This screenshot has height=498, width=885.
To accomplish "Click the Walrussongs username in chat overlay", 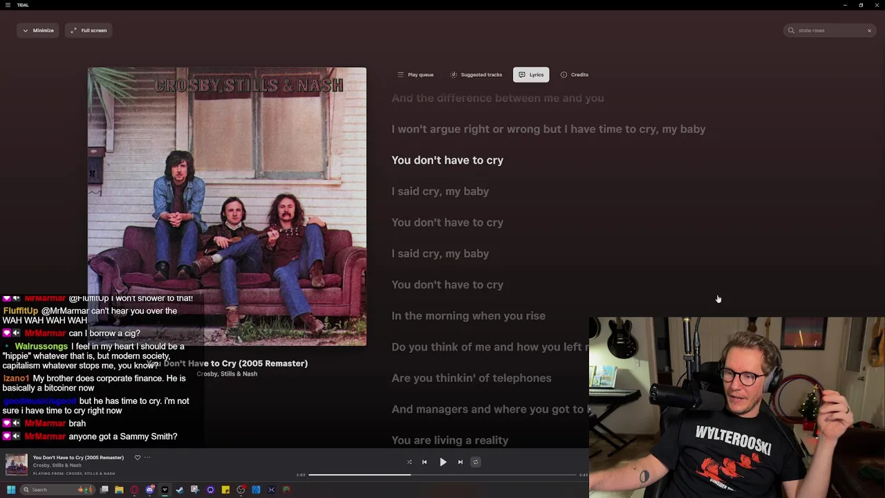I will pyautogui.click(x=41, y=347).
